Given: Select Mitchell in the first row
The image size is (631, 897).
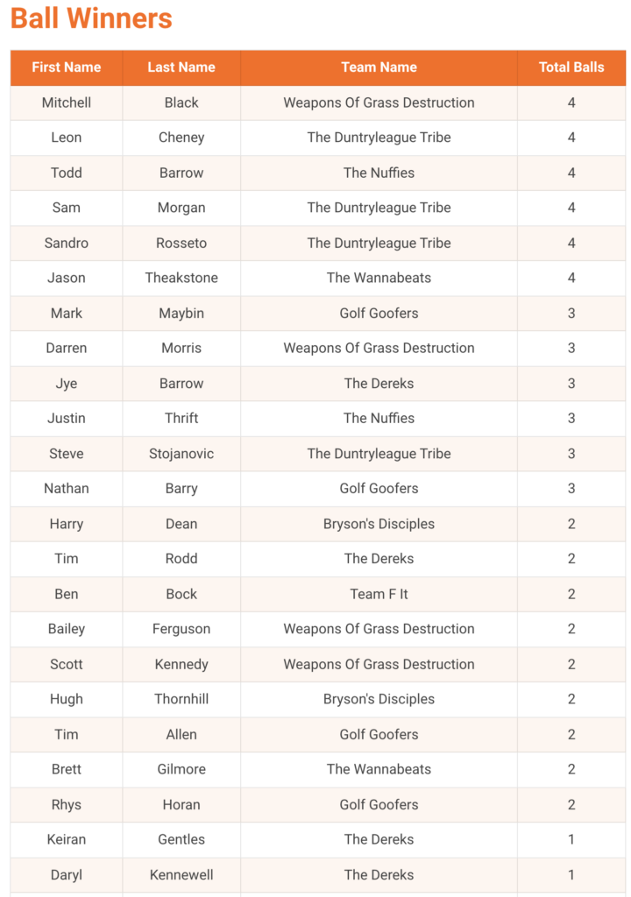Looking at the screenshot, I should pos(67,103).
